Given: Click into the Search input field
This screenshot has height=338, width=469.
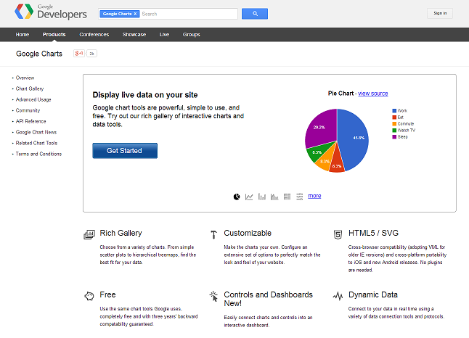Looking at the screenshot, I should point(189,14).
